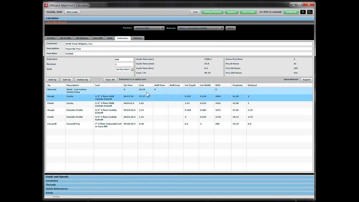
Task: Switch to the Face Mill tab
Action: click(98, 38)
